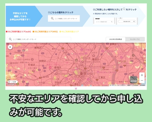Click the 葛飾区 label on the map

(x=113, y=44)
